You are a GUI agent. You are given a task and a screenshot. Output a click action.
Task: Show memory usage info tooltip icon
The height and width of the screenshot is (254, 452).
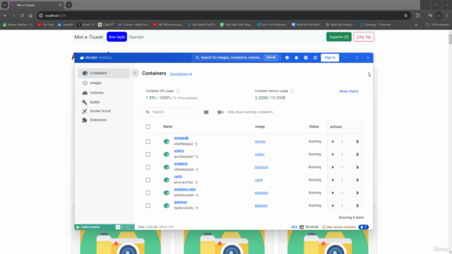[292, 91]
